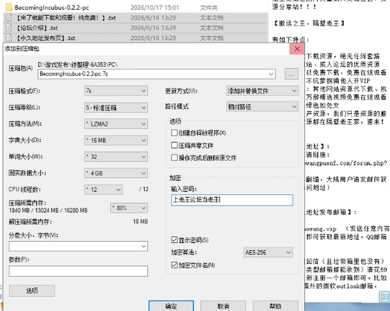This screenshot has height=311, width=390.
Task: Open the 单词大小 dropdown
Action: pyautogui.click(x=116, y=157)
